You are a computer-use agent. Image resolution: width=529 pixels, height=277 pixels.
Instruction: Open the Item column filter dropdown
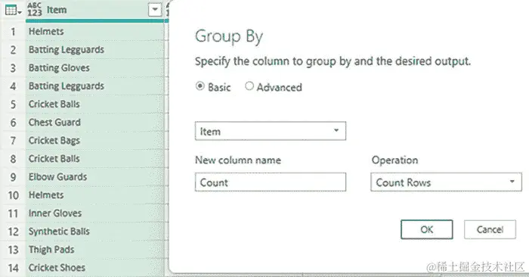155,9
